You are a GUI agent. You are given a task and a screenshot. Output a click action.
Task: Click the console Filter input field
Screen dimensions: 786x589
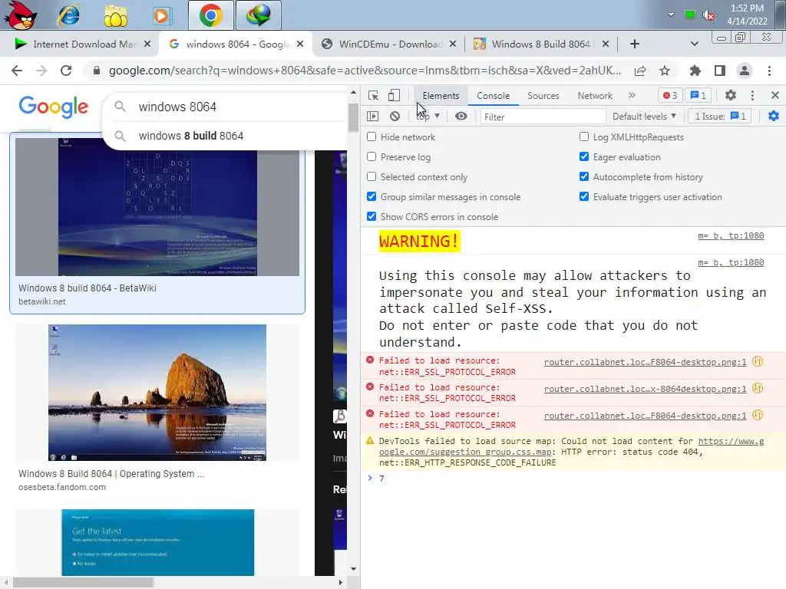click(543, 117)
